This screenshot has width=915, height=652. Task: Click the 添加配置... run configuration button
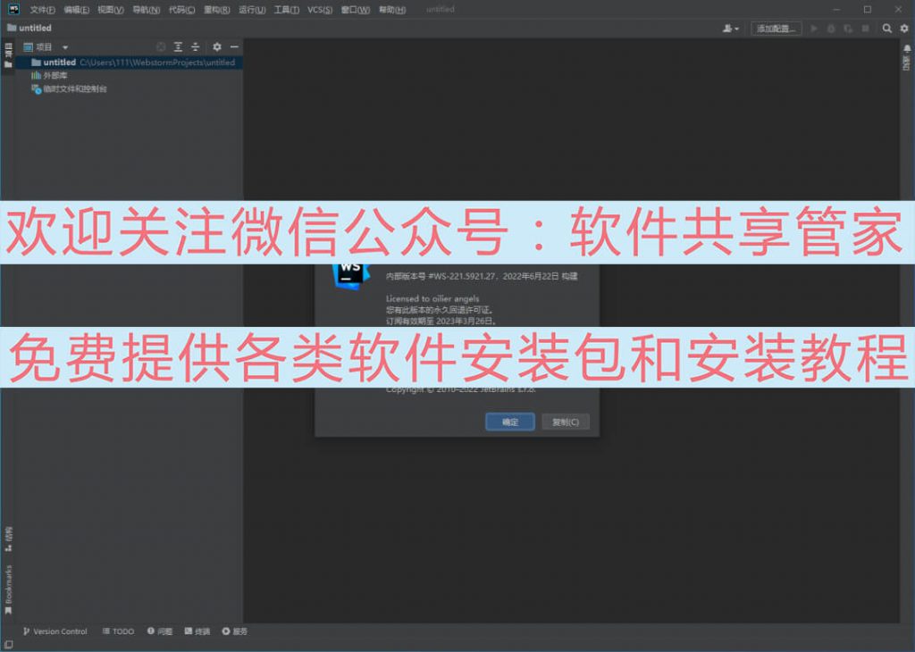(x=776, y=28)
